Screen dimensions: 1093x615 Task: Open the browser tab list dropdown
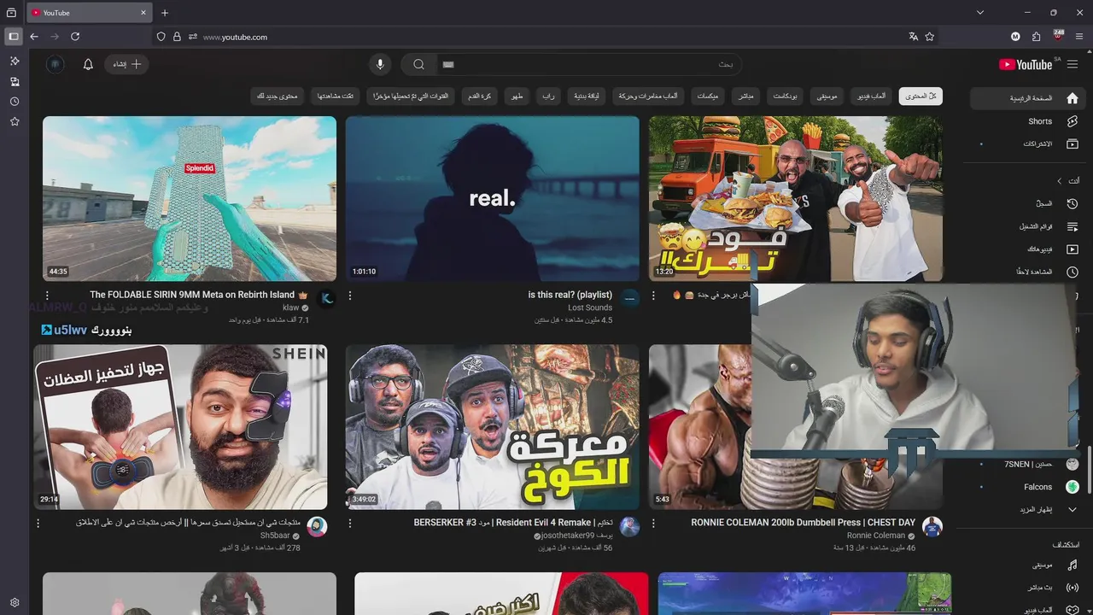[980, 13]
